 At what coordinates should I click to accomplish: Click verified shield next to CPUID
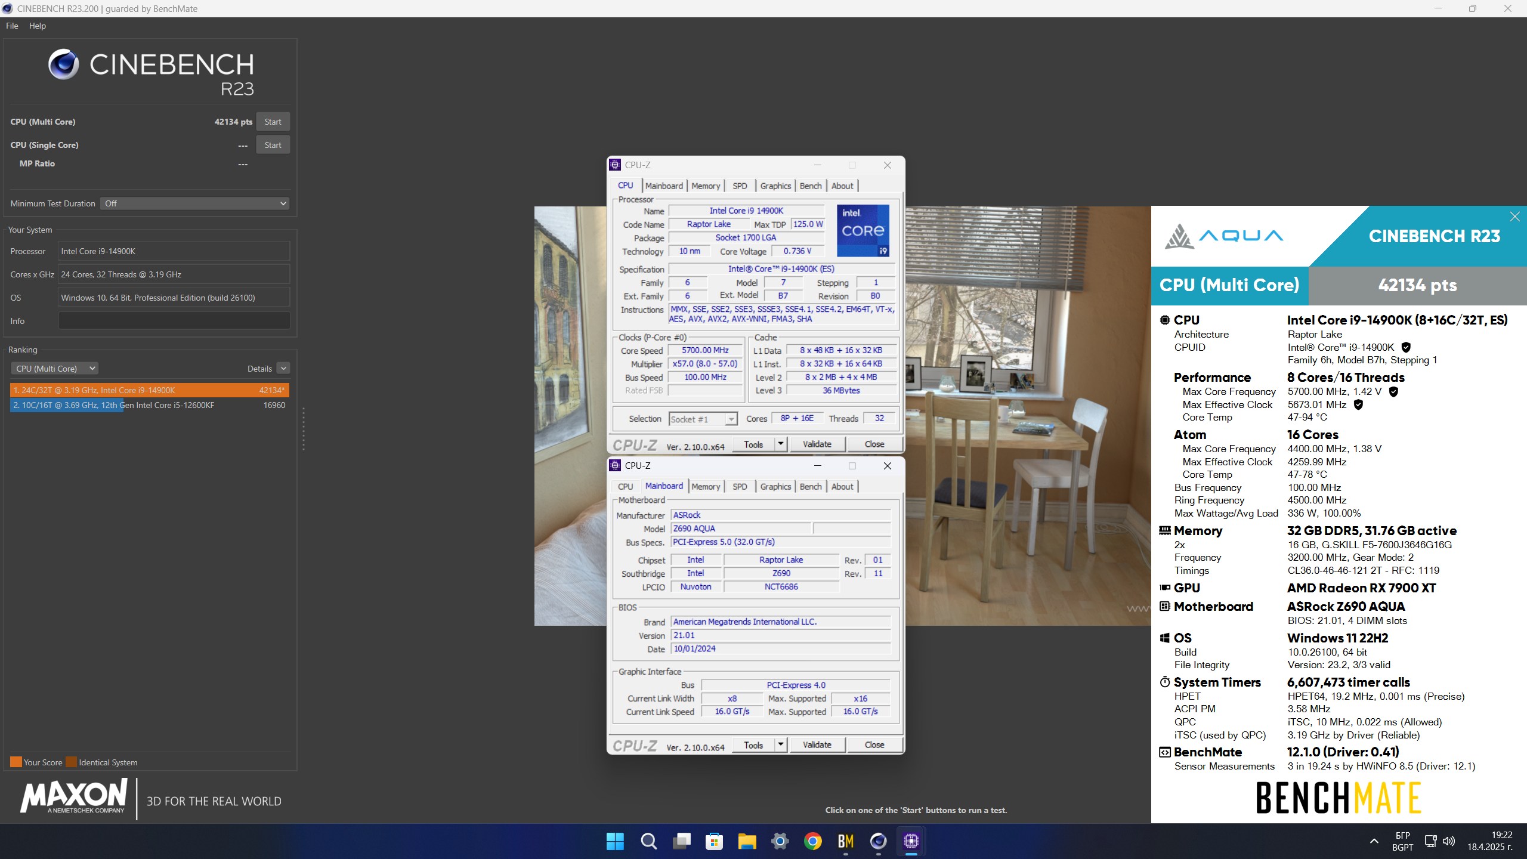coord(1406,347)
